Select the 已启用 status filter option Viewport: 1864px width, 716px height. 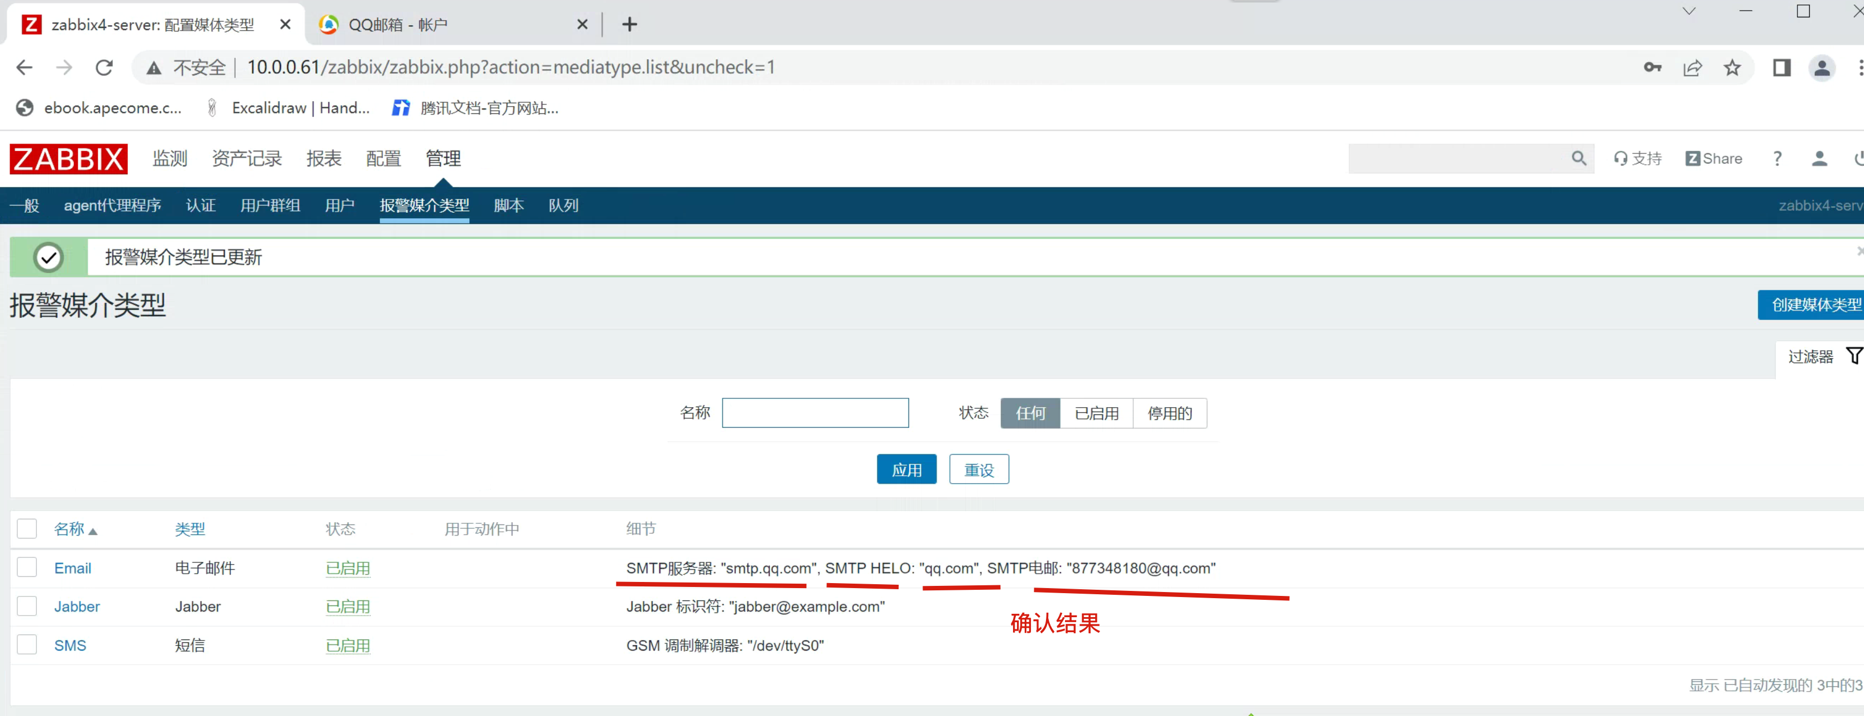[1096, 413]
